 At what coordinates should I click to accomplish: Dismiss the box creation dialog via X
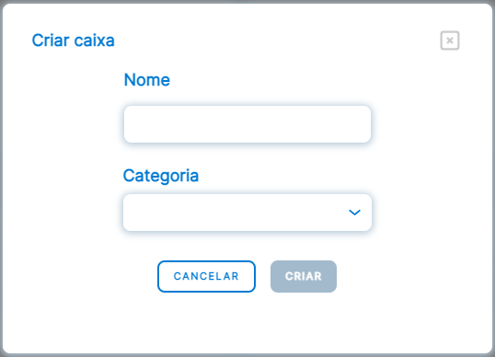click(x=450, y=40)
